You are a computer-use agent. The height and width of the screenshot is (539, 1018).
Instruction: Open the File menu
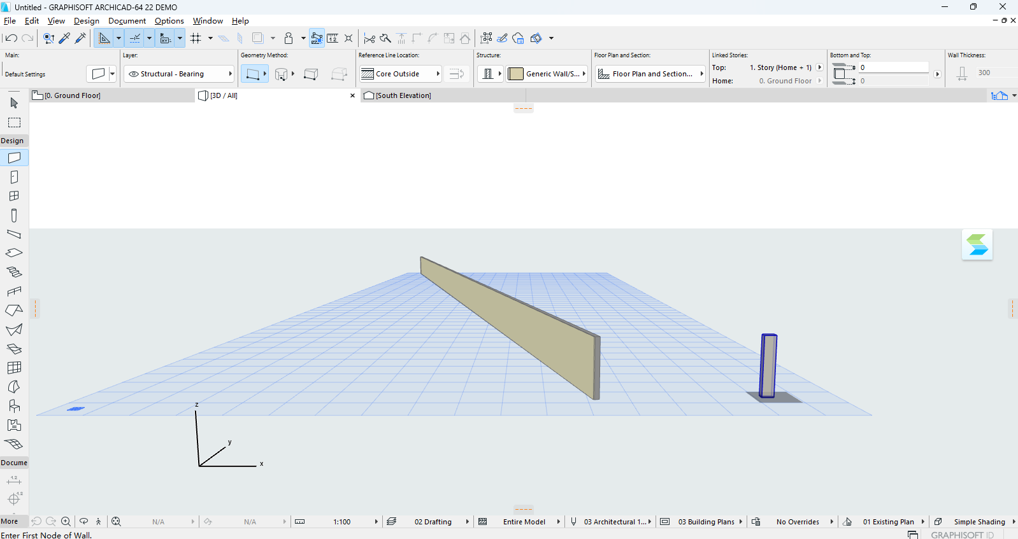pos(10,21)
